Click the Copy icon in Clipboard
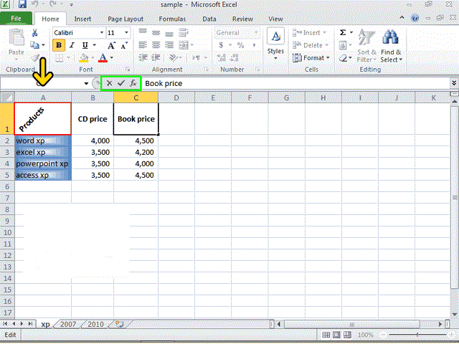The width and height of the screenshot is (459, 344). tap(35, 45)
